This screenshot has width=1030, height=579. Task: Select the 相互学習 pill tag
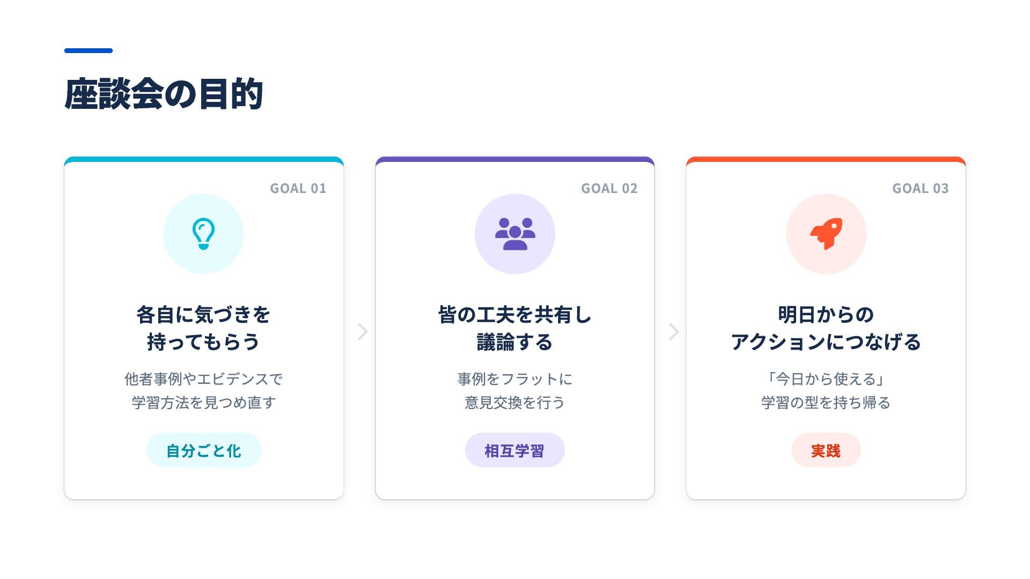point(515,450)
